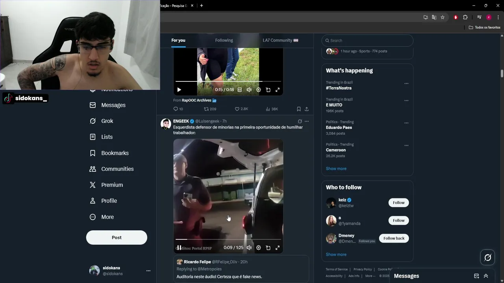Enable picture-in-picture on top video

pos(268,90)
